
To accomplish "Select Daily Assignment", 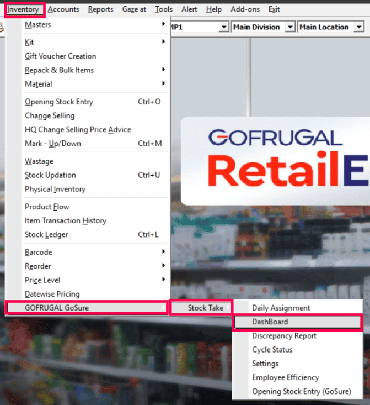I will [x=298, y=308].
